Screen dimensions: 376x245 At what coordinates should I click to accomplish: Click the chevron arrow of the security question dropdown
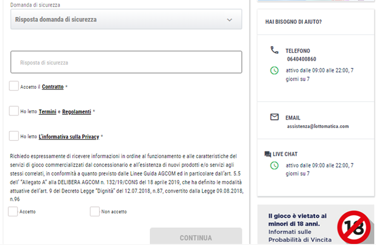pos(229,20)
